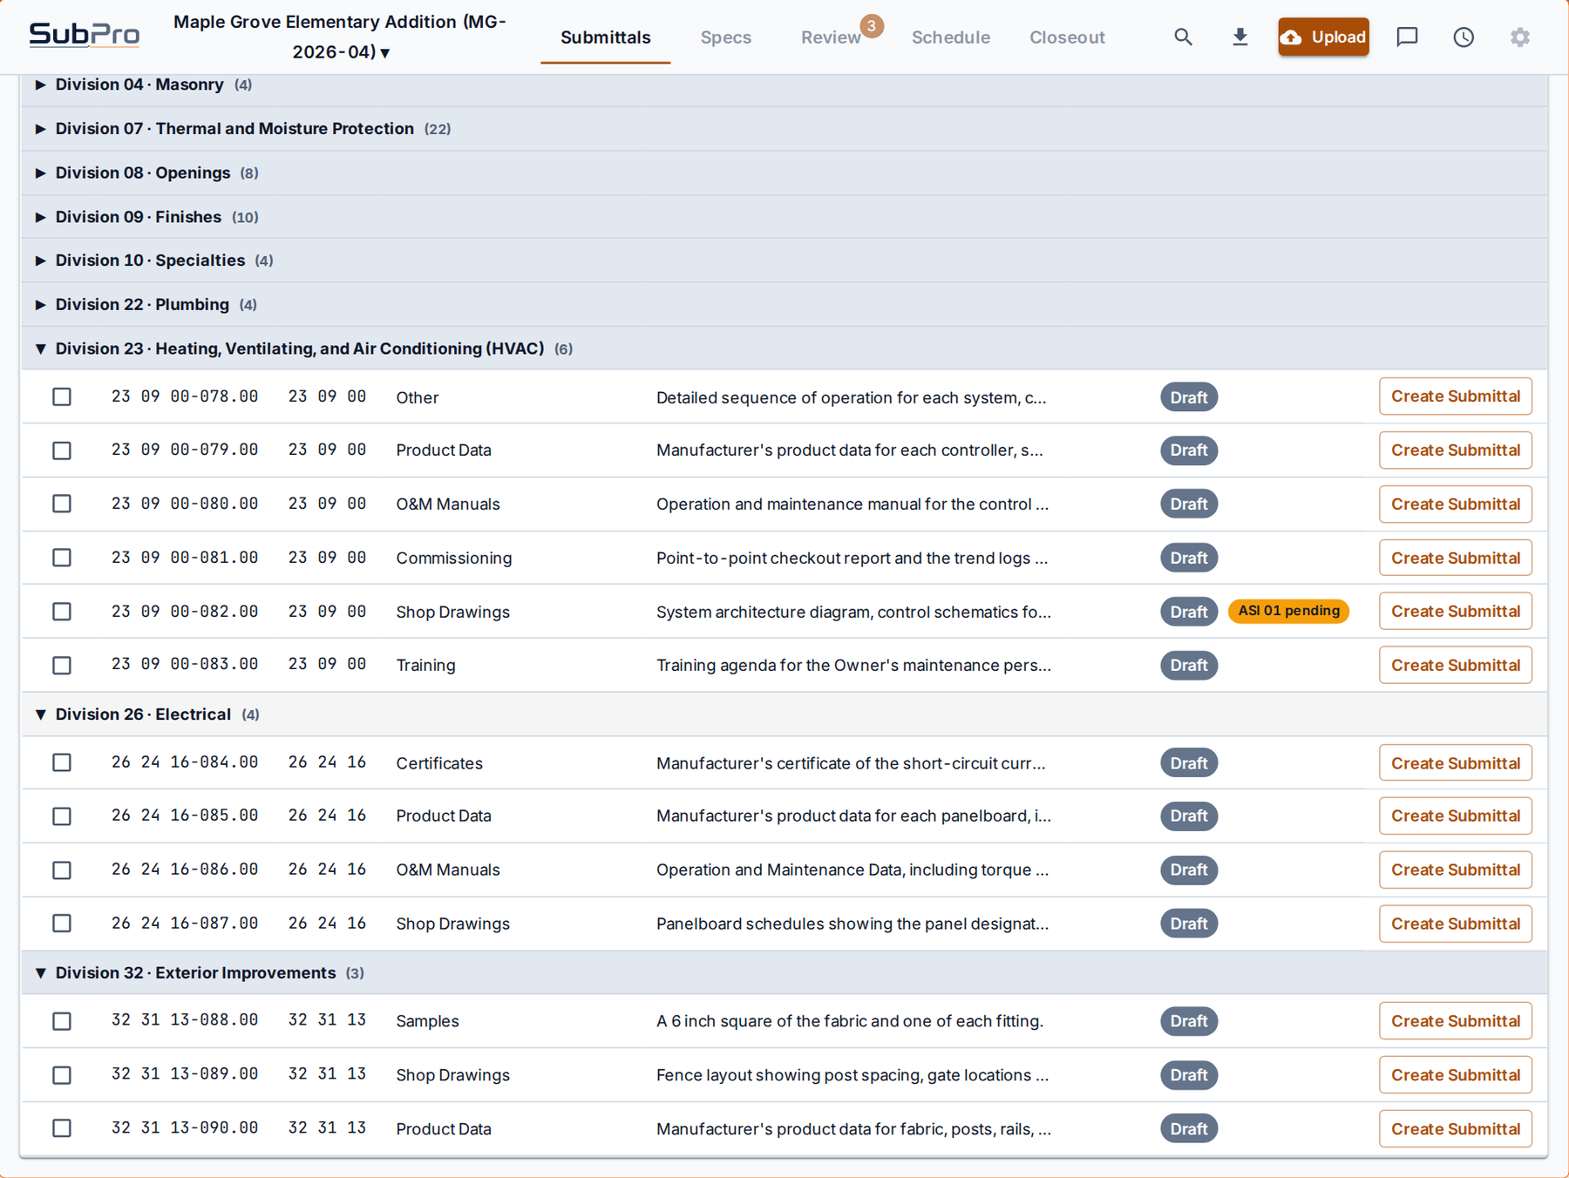Check the box for 23 09 00-079.00
The image size is (1569, 1178).
pos(62,450)
